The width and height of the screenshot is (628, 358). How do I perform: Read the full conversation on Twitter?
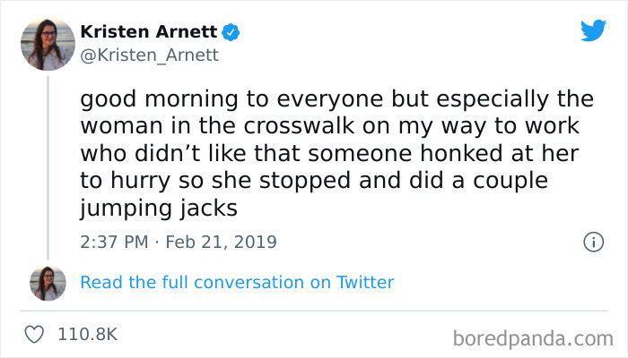(x=237, y=283)
